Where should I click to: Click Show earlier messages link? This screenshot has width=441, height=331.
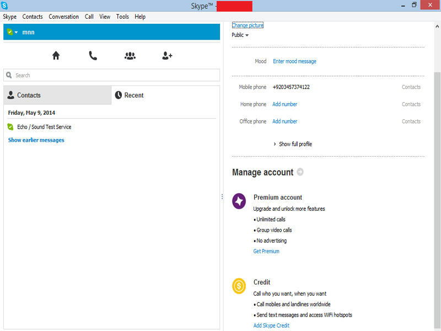point(36,140)
